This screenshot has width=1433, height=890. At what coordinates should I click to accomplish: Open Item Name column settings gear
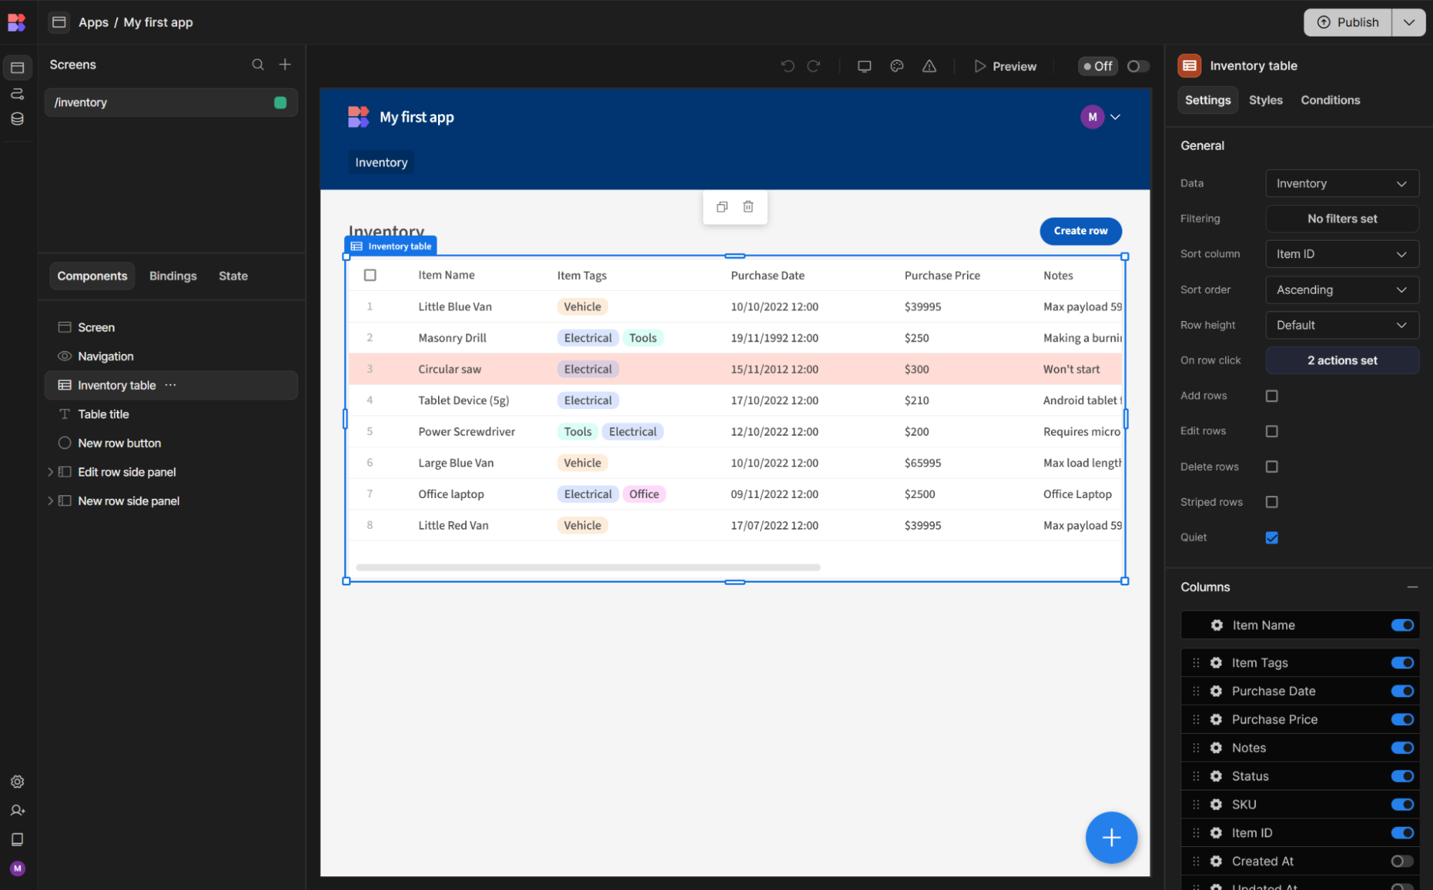point(1217,625)
